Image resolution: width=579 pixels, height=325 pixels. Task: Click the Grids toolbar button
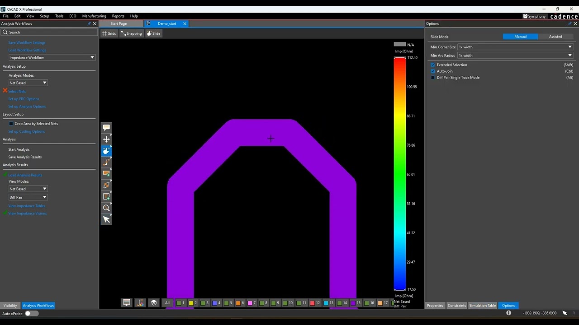[x=109, y=33]
